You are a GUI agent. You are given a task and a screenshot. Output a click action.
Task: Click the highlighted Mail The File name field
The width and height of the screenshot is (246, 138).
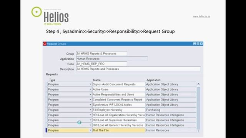click(x=119, y=130)
